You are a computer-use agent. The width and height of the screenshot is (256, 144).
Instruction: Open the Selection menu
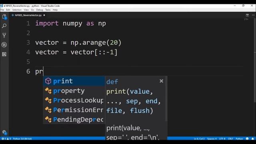pos(17,10)
